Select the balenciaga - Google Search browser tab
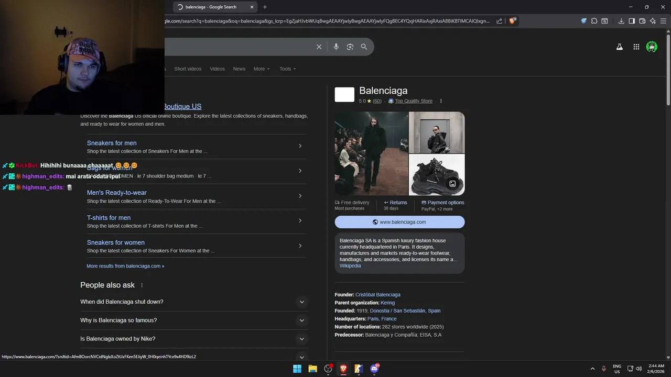The width and height of the screenshot is (671, 377). tap(215, 7)
